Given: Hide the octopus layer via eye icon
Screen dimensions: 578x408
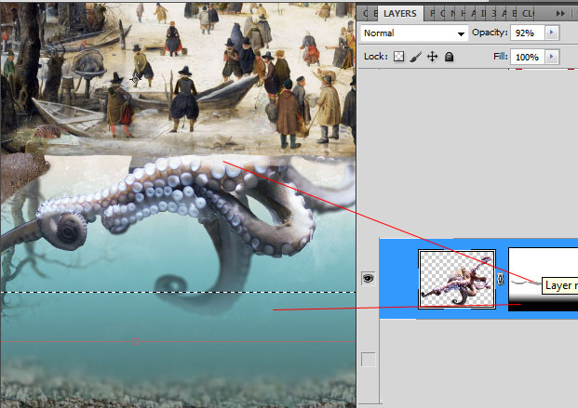Looking at the screenshot, I should coord(368,279).
